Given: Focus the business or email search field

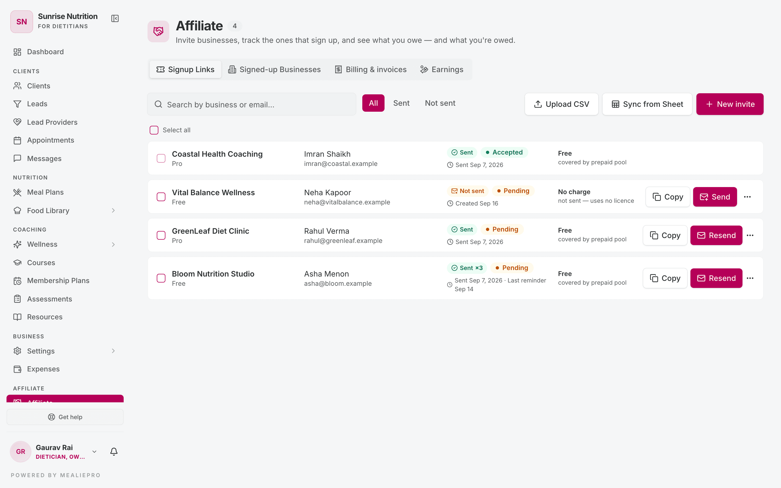Looking at the screenshot, I should [x=252, y=104].
